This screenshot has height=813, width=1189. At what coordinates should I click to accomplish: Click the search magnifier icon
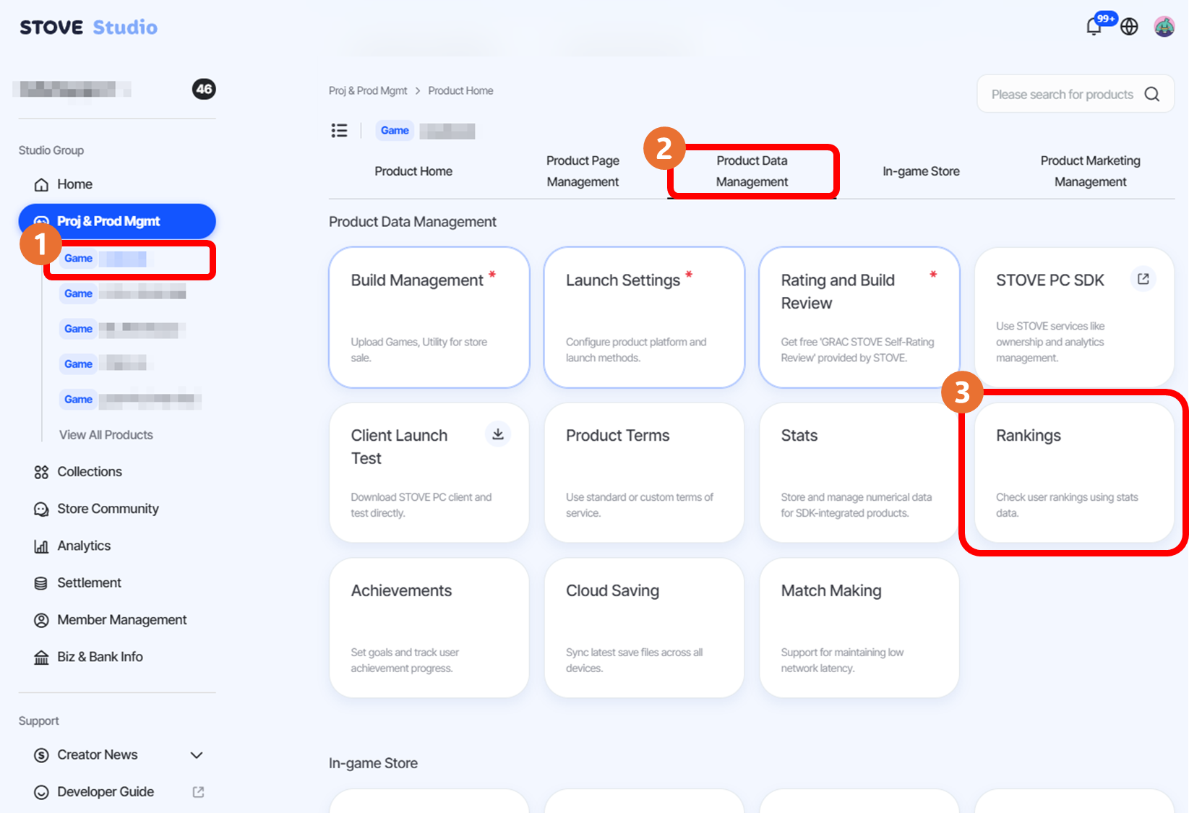1152,95
